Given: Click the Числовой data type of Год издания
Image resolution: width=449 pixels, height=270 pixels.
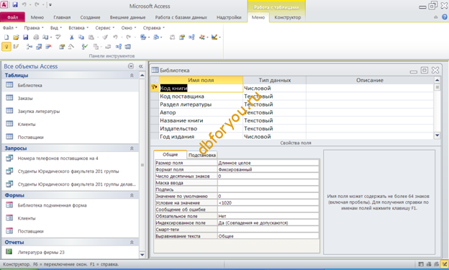Looking at the screenshot, I should pos(274,137).
